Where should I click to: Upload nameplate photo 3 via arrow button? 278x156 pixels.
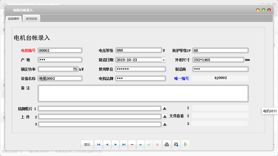(164, 124)
